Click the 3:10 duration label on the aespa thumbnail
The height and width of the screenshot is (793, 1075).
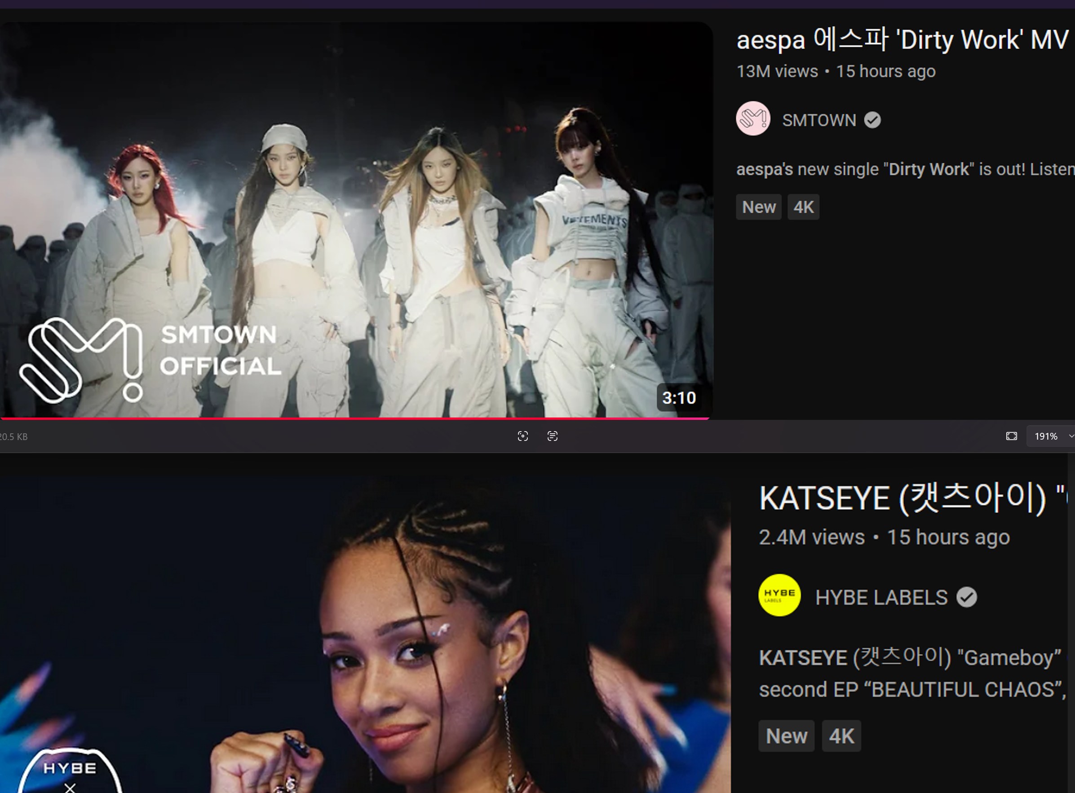(679, 397)
